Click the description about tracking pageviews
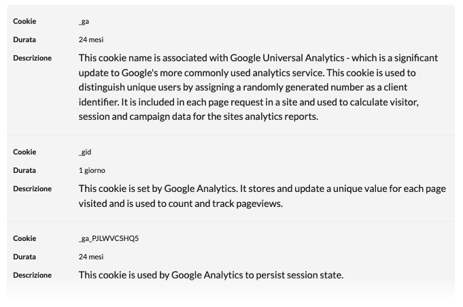This screenshot has width=463, height=307. [x=262, y=196]
